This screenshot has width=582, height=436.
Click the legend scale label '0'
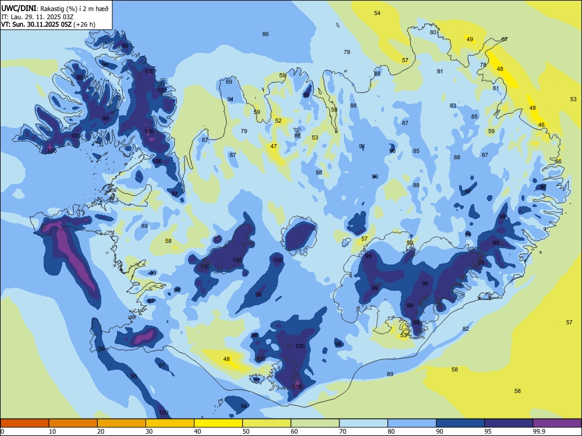pos(2,431)
